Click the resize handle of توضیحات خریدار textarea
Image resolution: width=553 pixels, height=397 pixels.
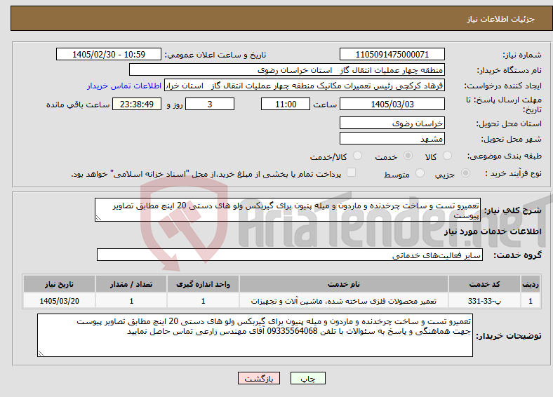coord(41,353)
